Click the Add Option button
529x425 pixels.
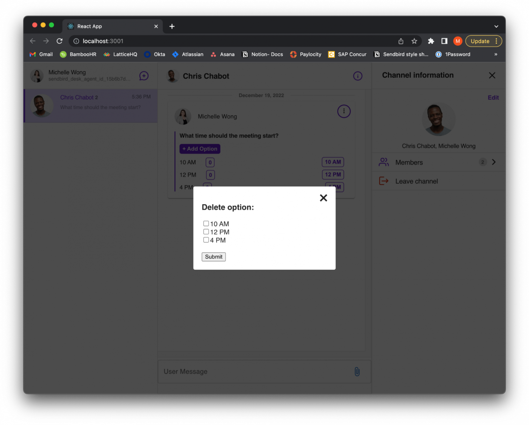(x=200, y=149)
